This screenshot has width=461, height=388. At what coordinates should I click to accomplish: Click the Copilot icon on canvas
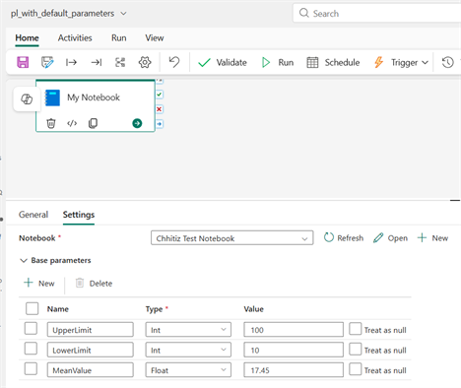coord(27,98)
